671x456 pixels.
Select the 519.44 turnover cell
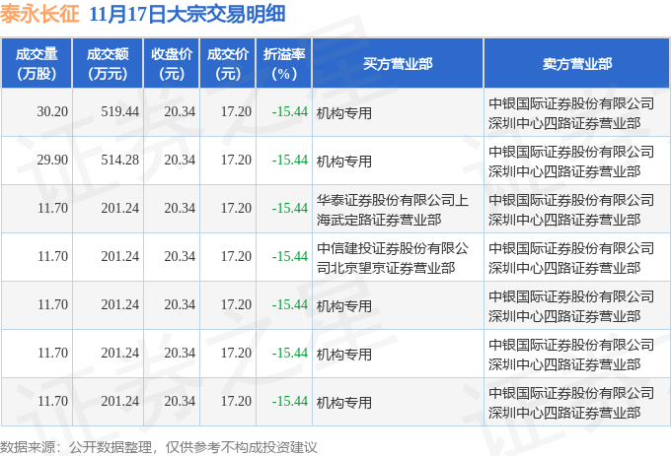pyautogui.click(x=119, y=112)
